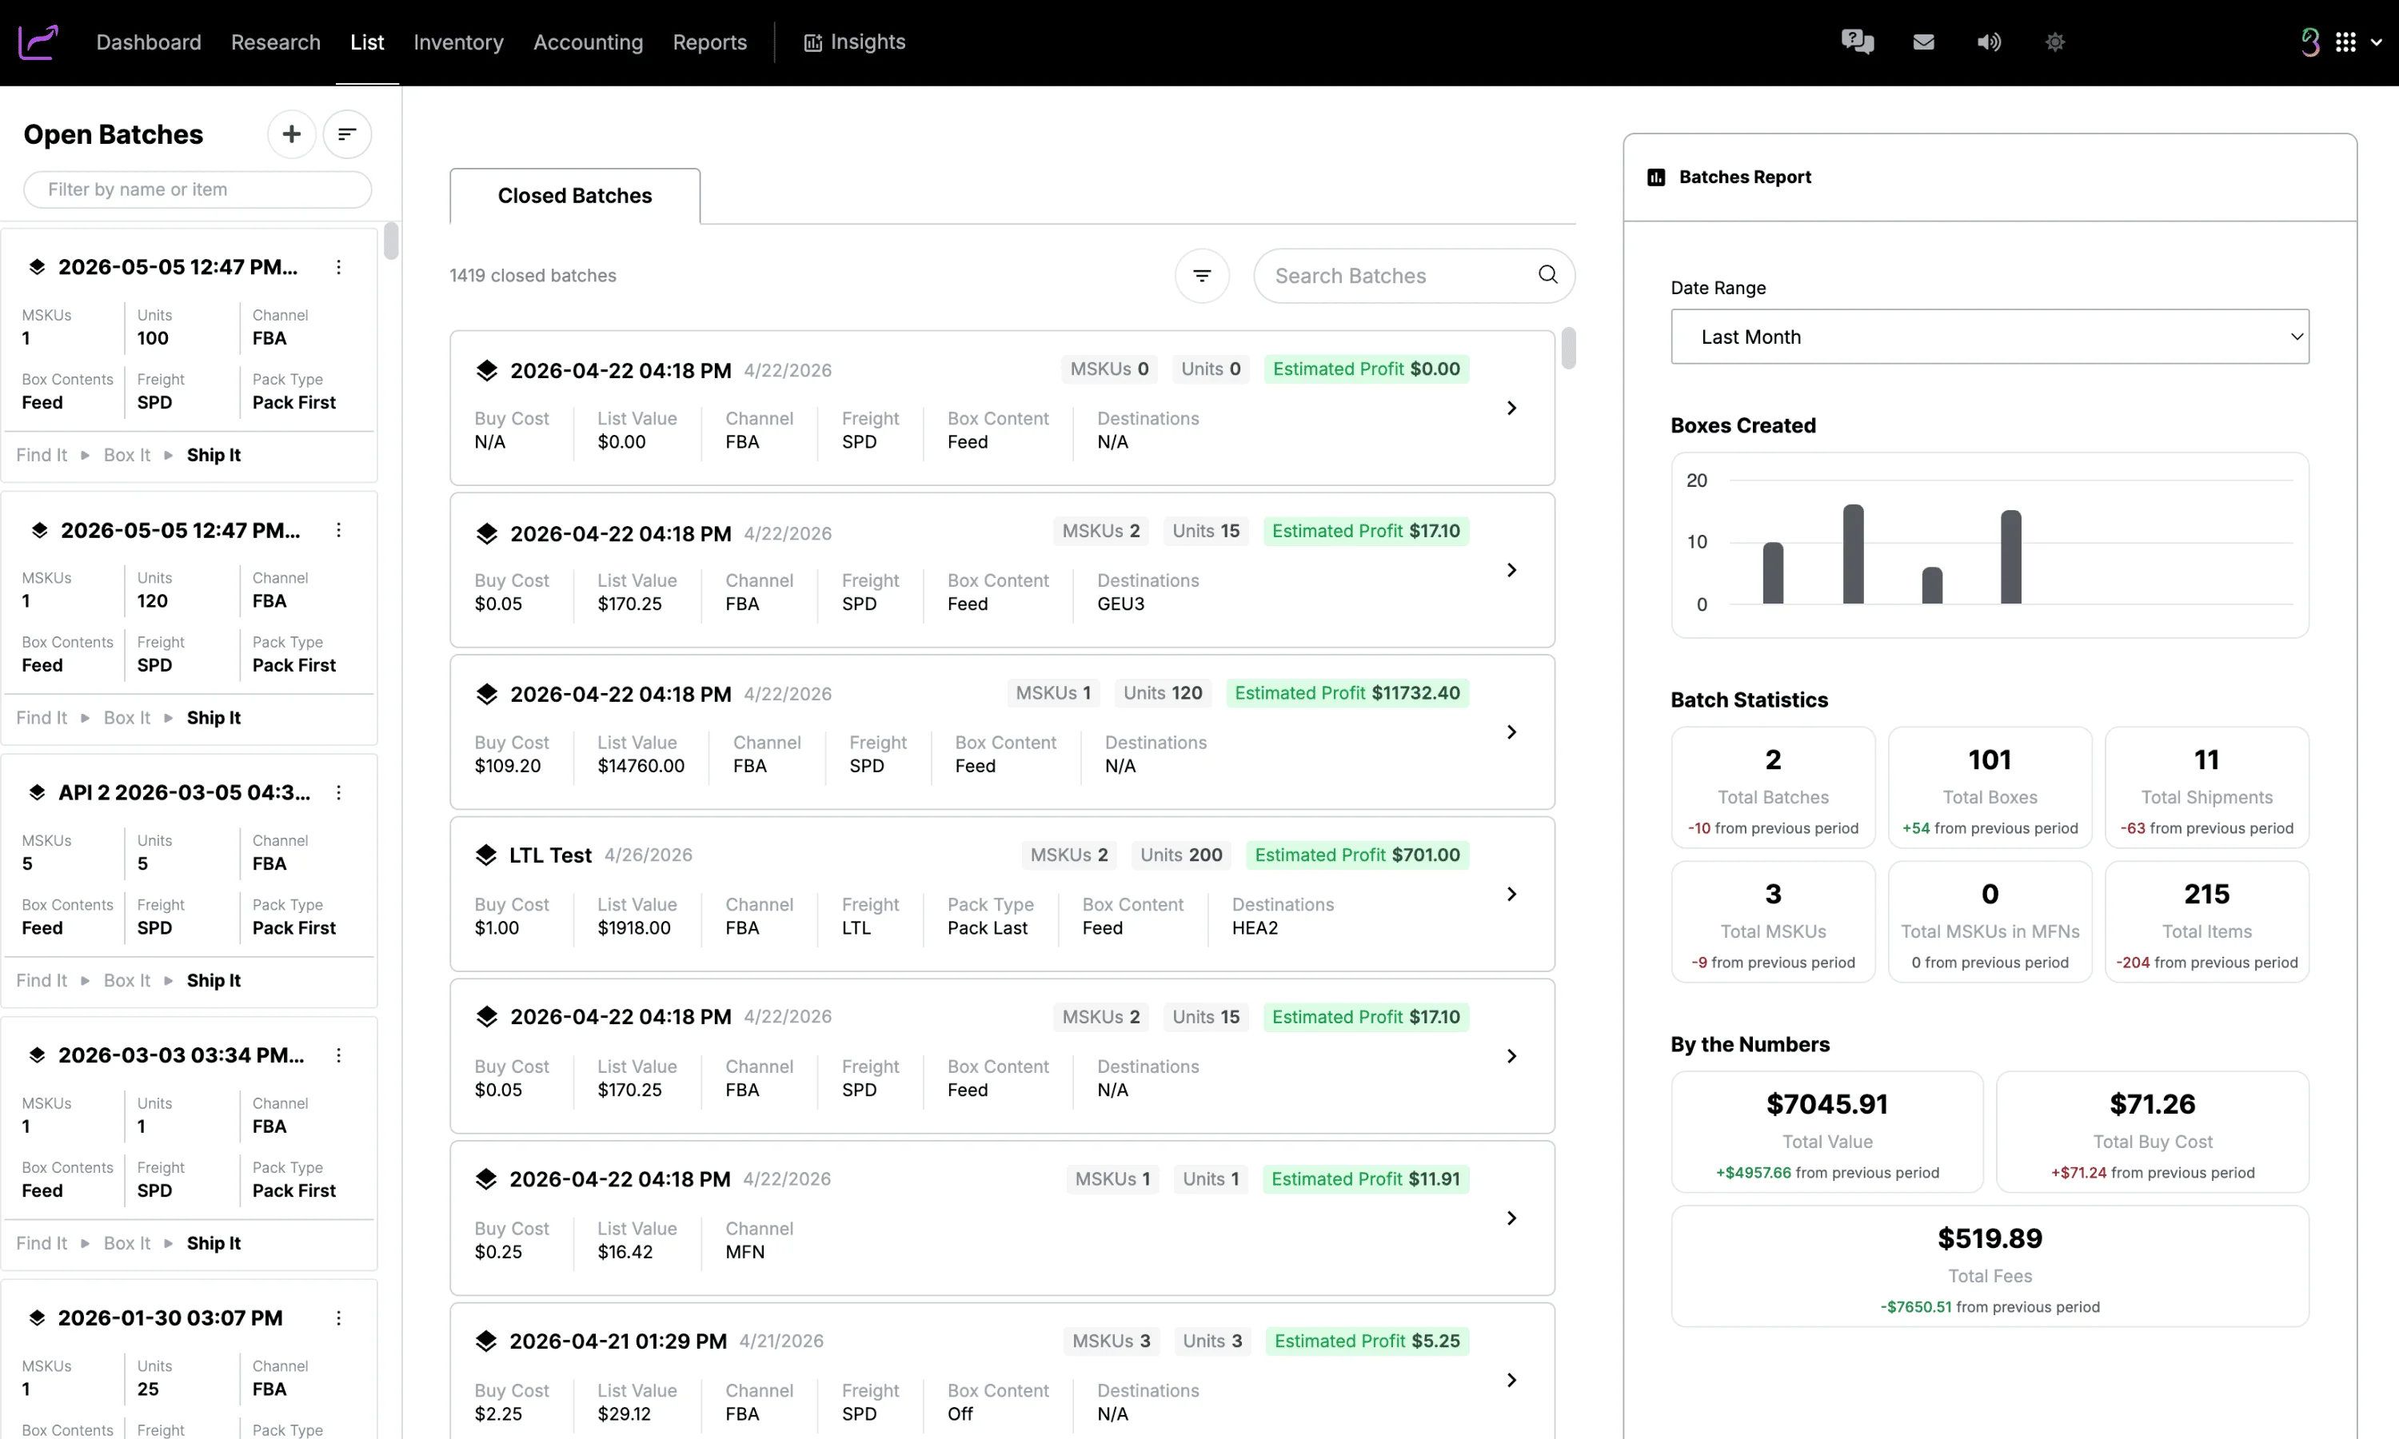Click the $7045.91 Total Value card
This screenshot has width=2399, height=1439.
[1827, 1131]
